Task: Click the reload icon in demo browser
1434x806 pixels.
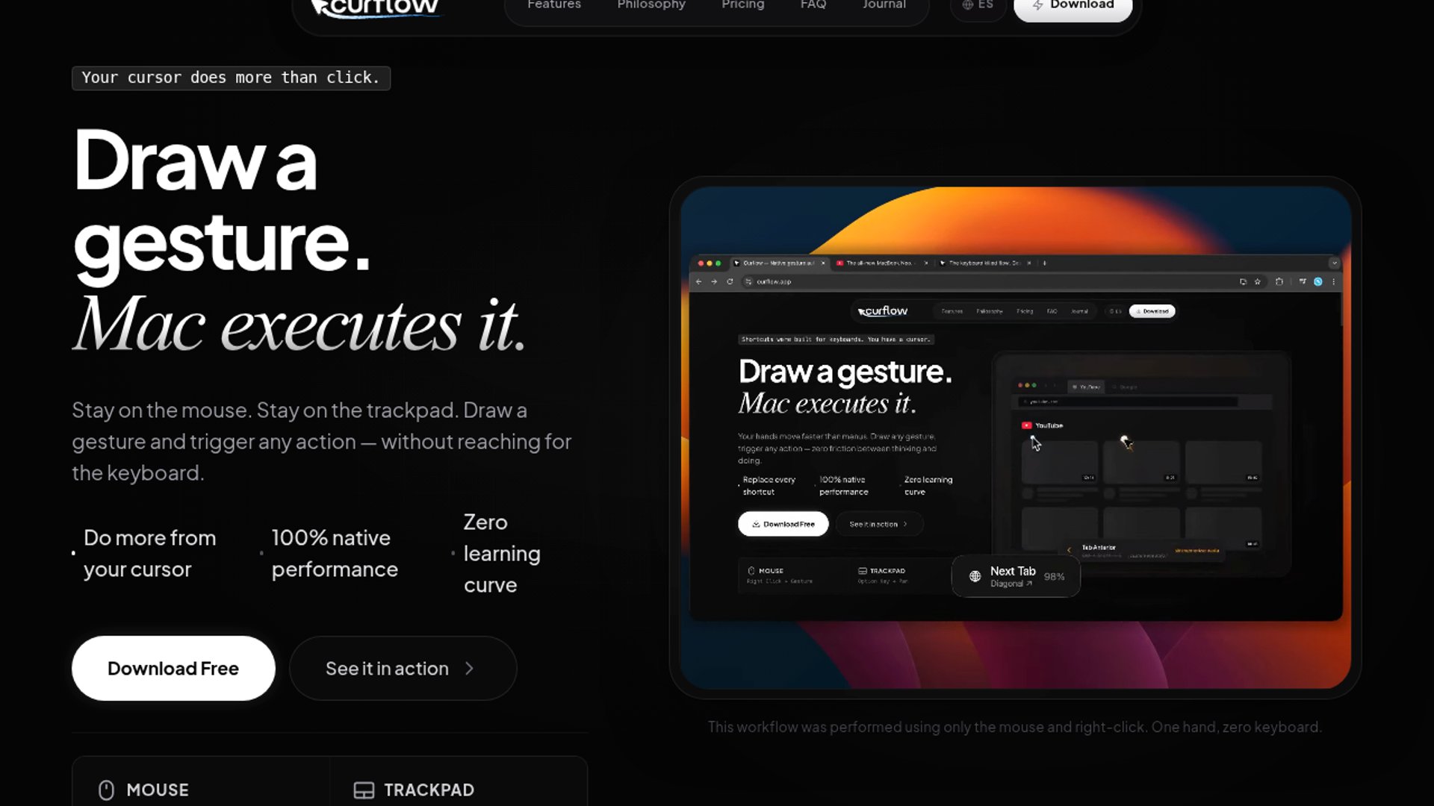Action: click(730, 281)
